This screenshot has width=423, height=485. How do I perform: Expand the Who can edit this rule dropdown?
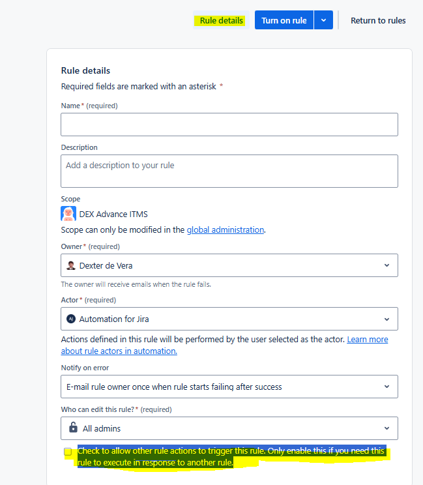pyautogui.click(x=387, y=428)
